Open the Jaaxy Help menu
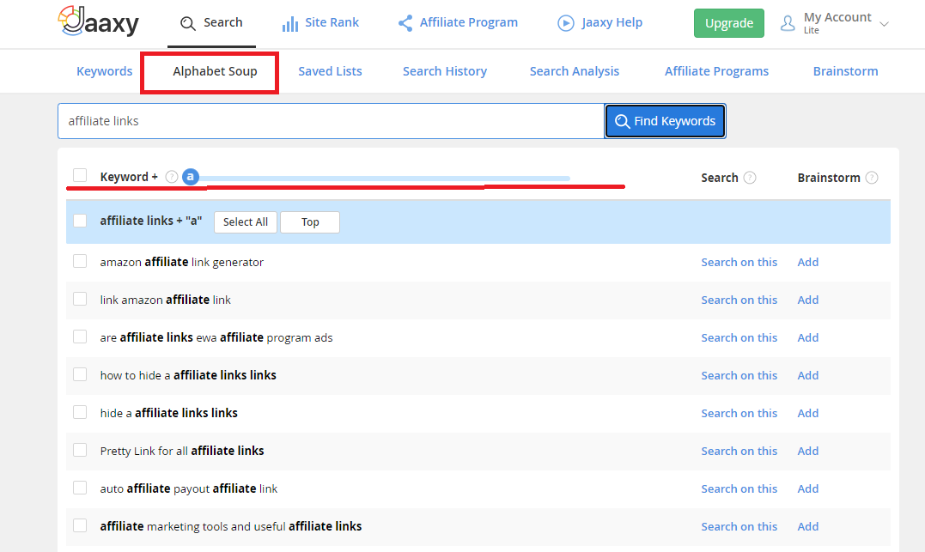 coord(600,23)
